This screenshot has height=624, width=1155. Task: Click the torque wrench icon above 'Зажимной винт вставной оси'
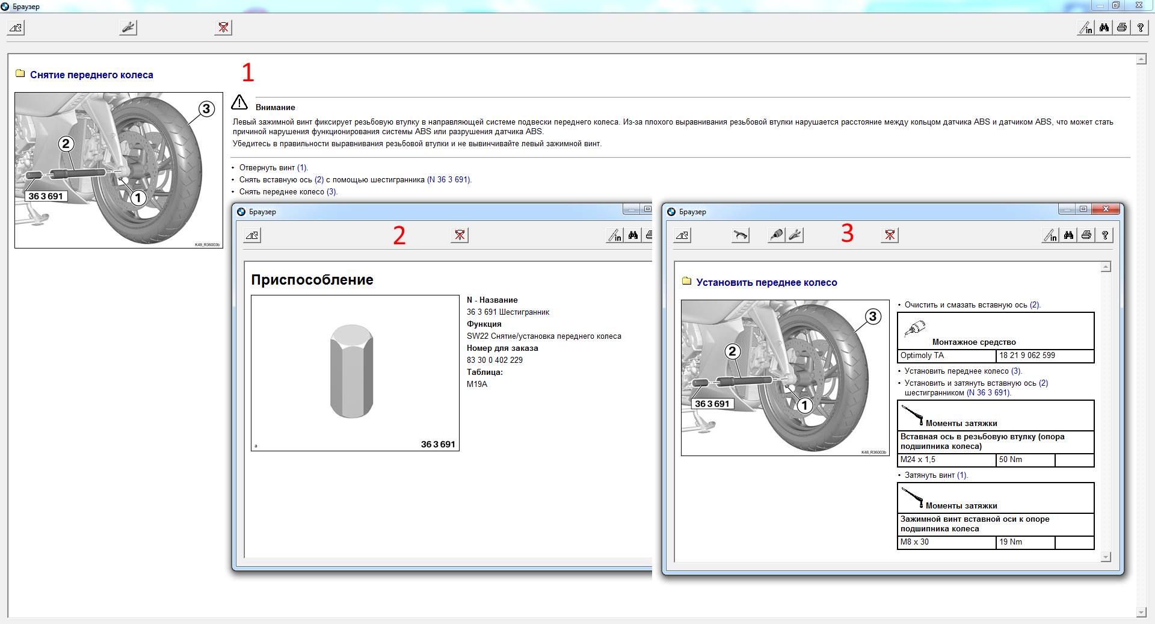click(912, 498)
